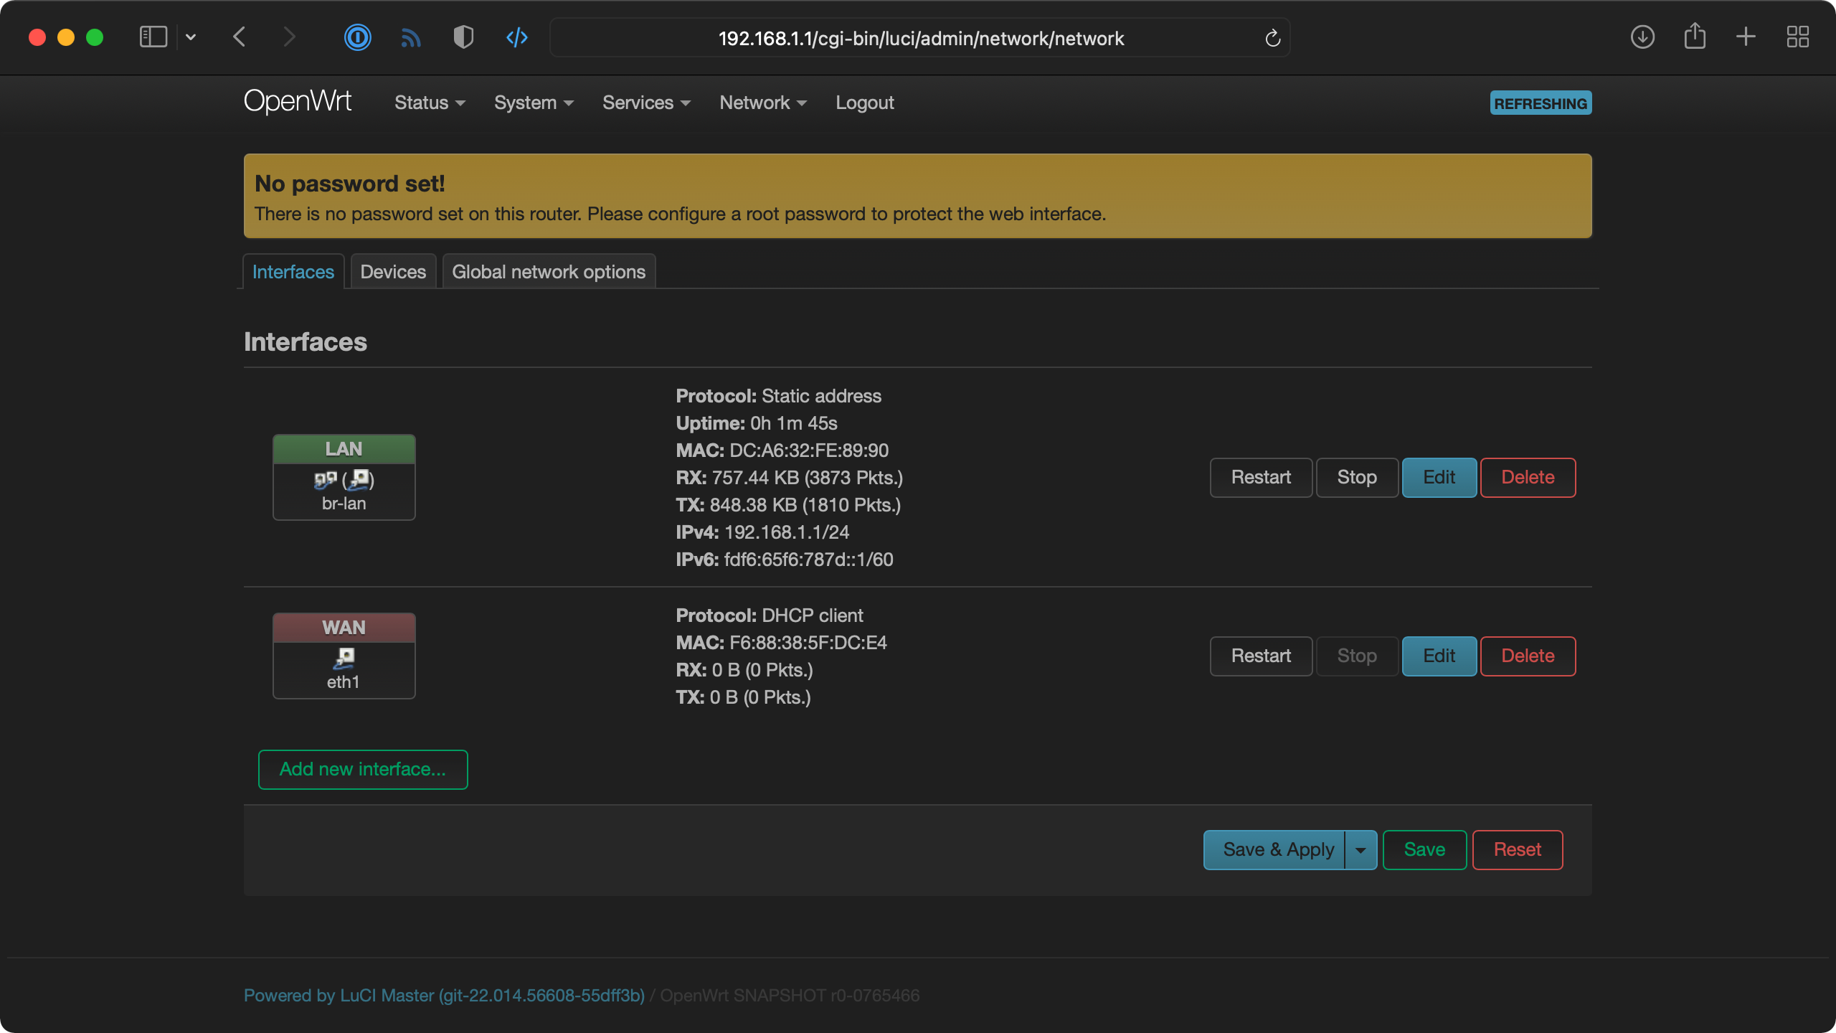Click the No password set! warning heading

tap(350, 184)
